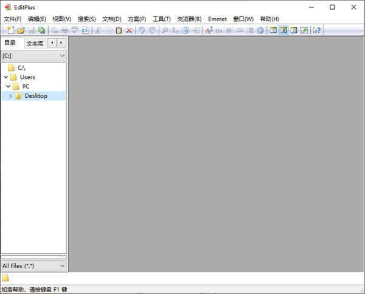The width and height of the screenshot is (365, 294).
Task: Click the Preferences gear icon
Action: 260,30
